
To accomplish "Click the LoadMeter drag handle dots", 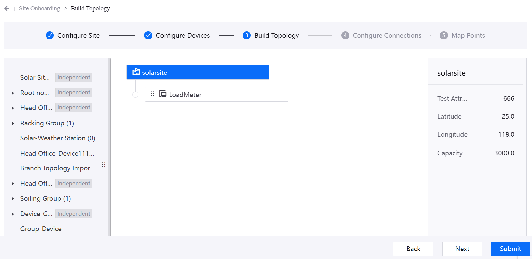I will click(x=152, y=94).
